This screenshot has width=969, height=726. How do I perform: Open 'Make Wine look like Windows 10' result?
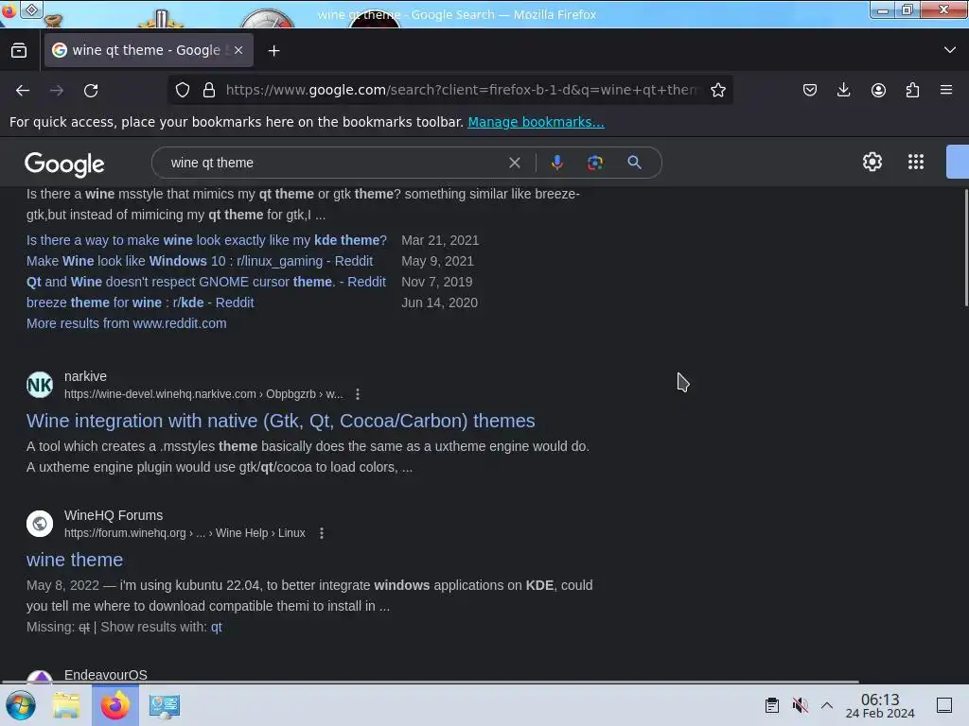tap(200, 261)
